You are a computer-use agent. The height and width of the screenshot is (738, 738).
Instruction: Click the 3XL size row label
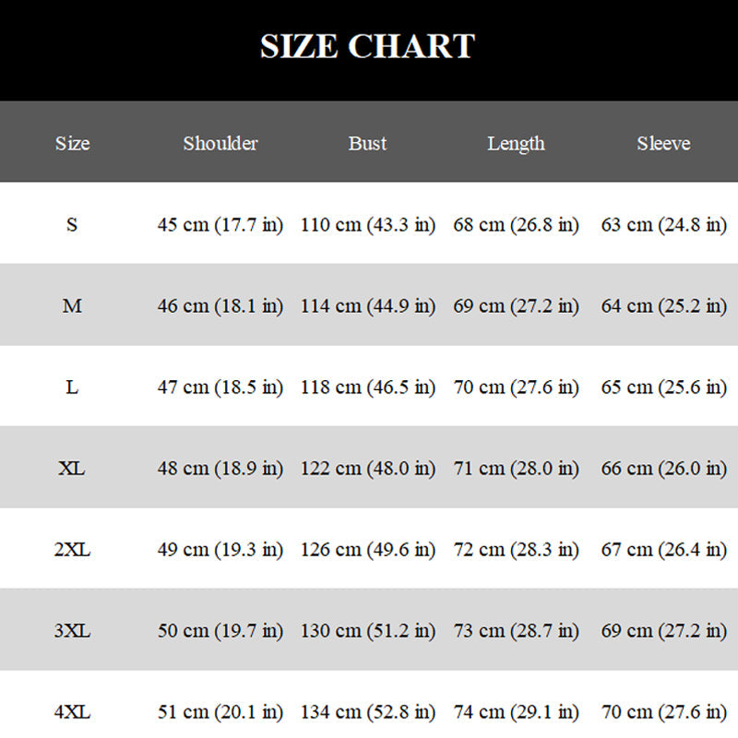[72, 631]
